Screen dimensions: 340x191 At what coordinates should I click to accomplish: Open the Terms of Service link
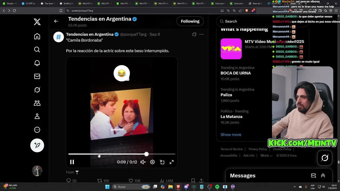(231, 149)
